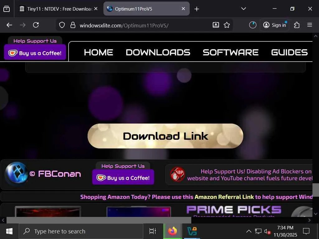
Task: Open Task View on the taskbar
Action: 153,231
